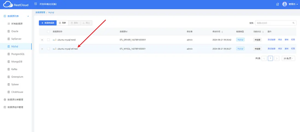Screen dimensions: 300x132
Task: Click the list icon beside 所有数据源
Action: tap(8, 24)
